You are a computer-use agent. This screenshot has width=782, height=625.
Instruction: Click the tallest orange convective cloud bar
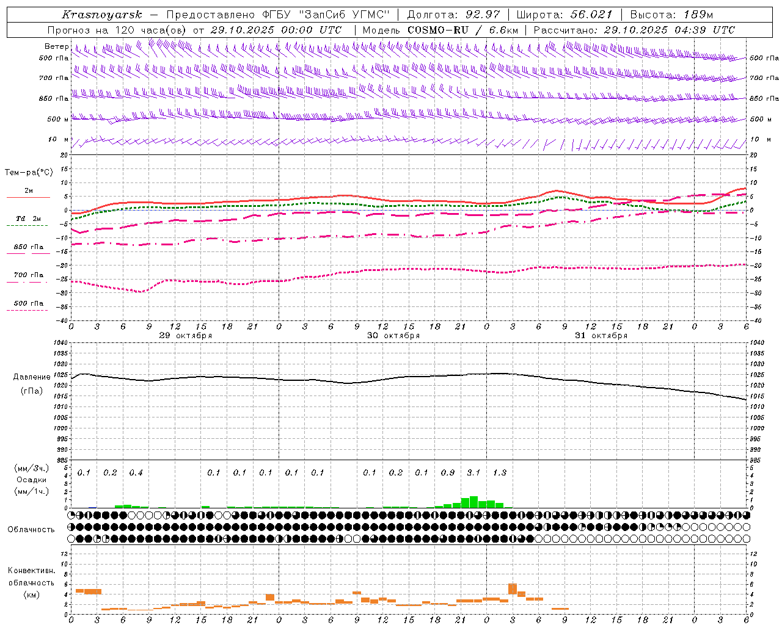click(513, 589)
